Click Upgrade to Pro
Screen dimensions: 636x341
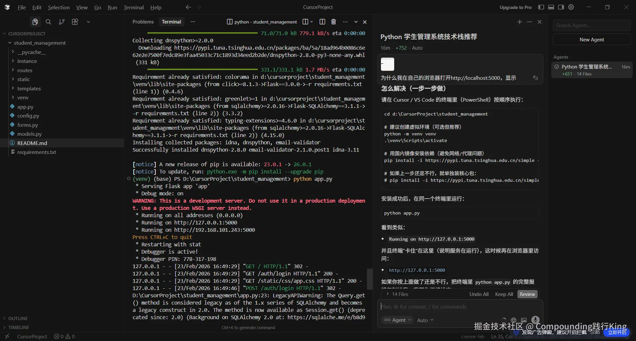516,7
